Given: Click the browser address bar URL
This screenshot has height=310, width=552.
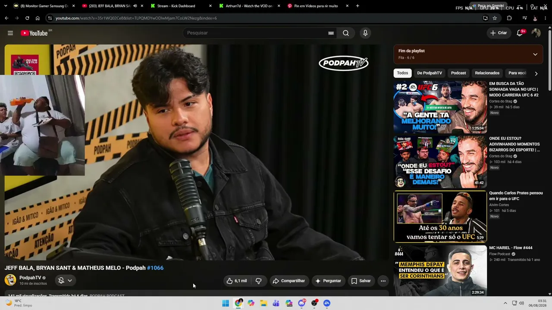Looking at the screenshot, I should pyautogui.click(x=136, y=18).
